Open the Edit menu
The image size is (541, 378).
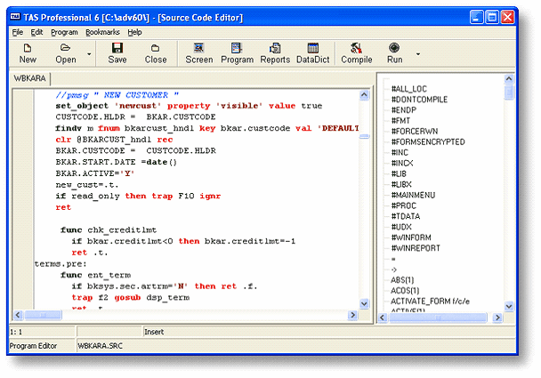[36, 32]
